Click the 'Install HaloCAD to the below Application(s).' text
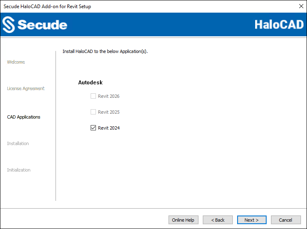This screenshot has width=307, height=229. (105, 51)
